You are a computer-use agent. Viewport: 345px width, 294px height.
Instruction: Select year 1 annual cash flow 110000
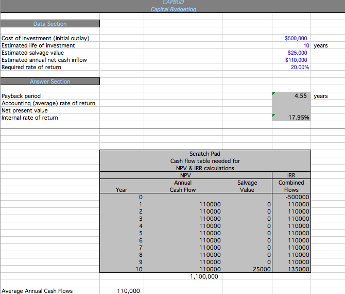click(183, 204)
